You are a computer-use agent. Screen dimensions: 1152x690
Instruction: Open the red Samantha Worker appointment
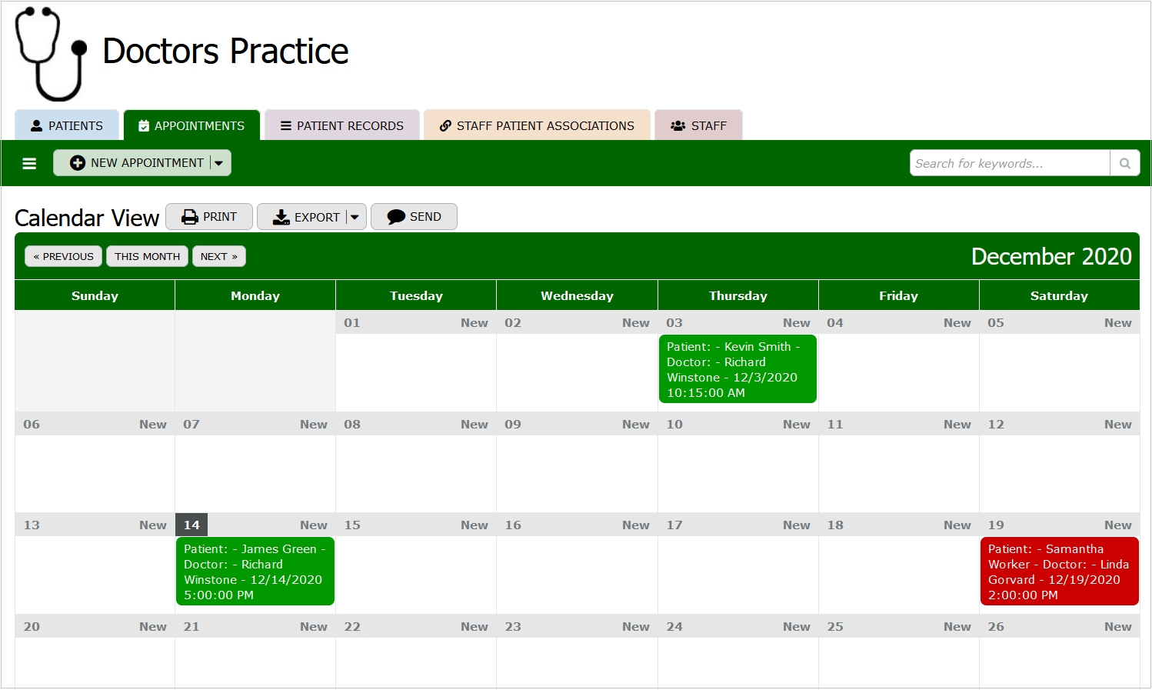(1058, 572)
